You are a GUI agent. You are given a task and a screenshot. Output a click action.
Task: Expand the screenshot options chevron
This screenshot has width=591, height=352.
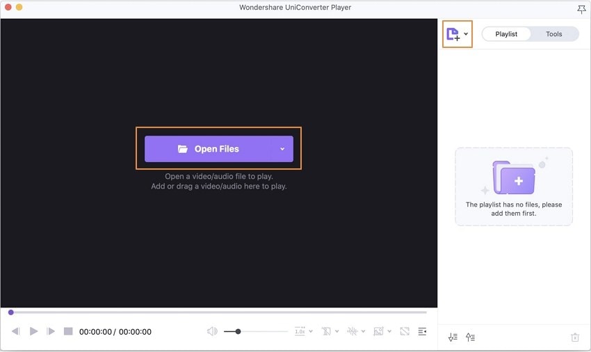[x=389, y=331]
